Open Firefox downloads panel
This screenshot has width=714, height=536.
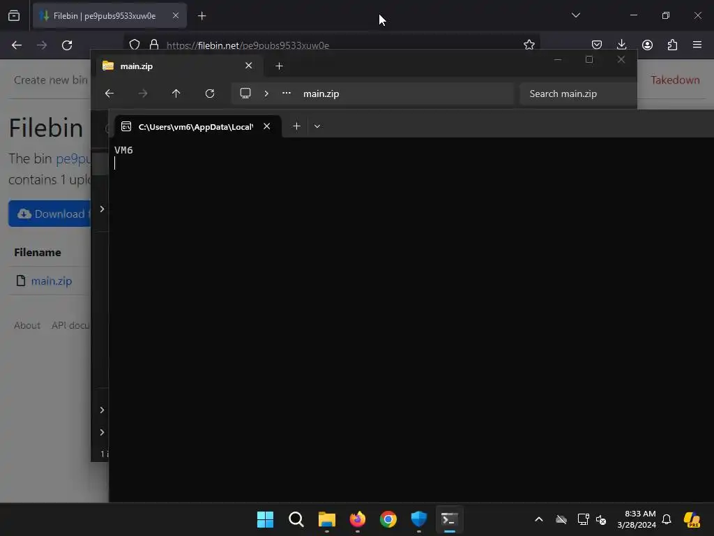[x=621, y=45]
